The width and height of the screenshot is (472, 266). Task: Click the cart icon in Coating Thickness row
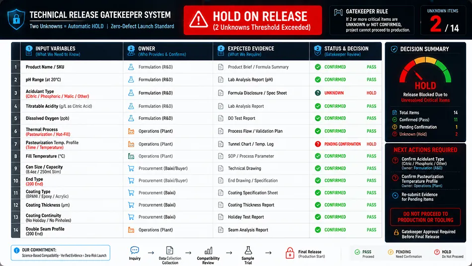click(x=131, y=205)
